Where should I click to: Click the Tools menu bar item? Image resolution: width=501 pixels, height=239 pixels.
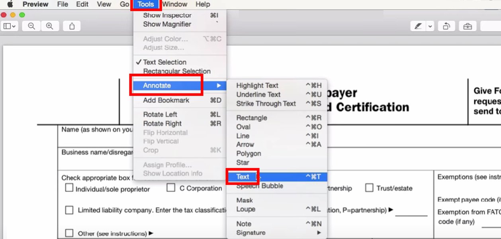146,4
